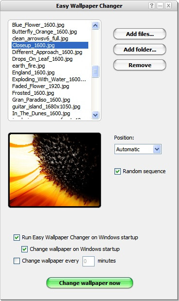Select Different_Approach_1600.jpg in the list
This screenshot has width=179, height=301.
pos(50,52)
